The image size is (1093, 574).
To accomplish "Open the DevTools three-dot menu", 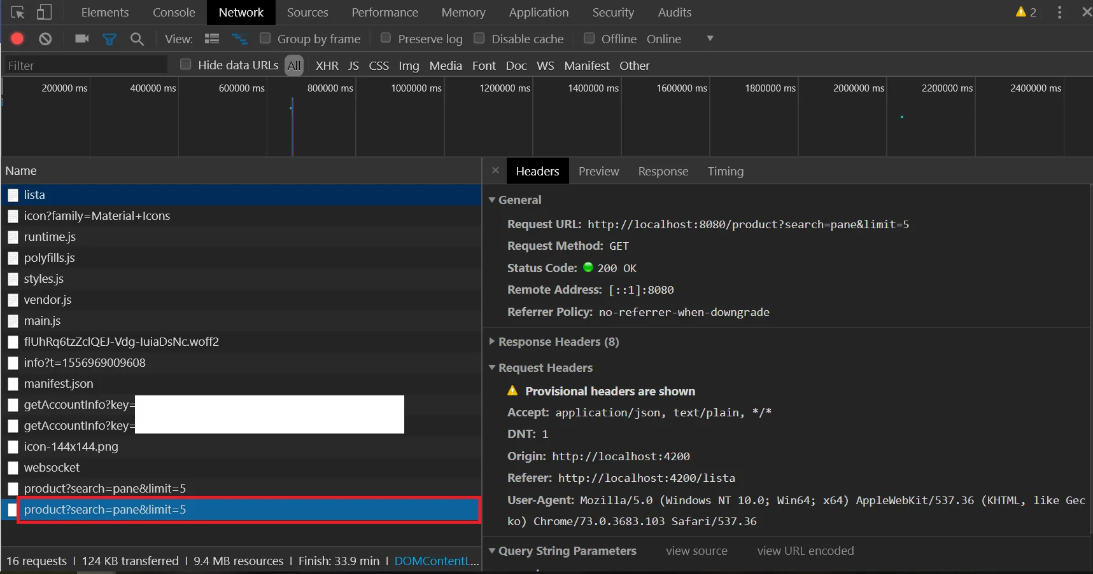I will 1059,12.
